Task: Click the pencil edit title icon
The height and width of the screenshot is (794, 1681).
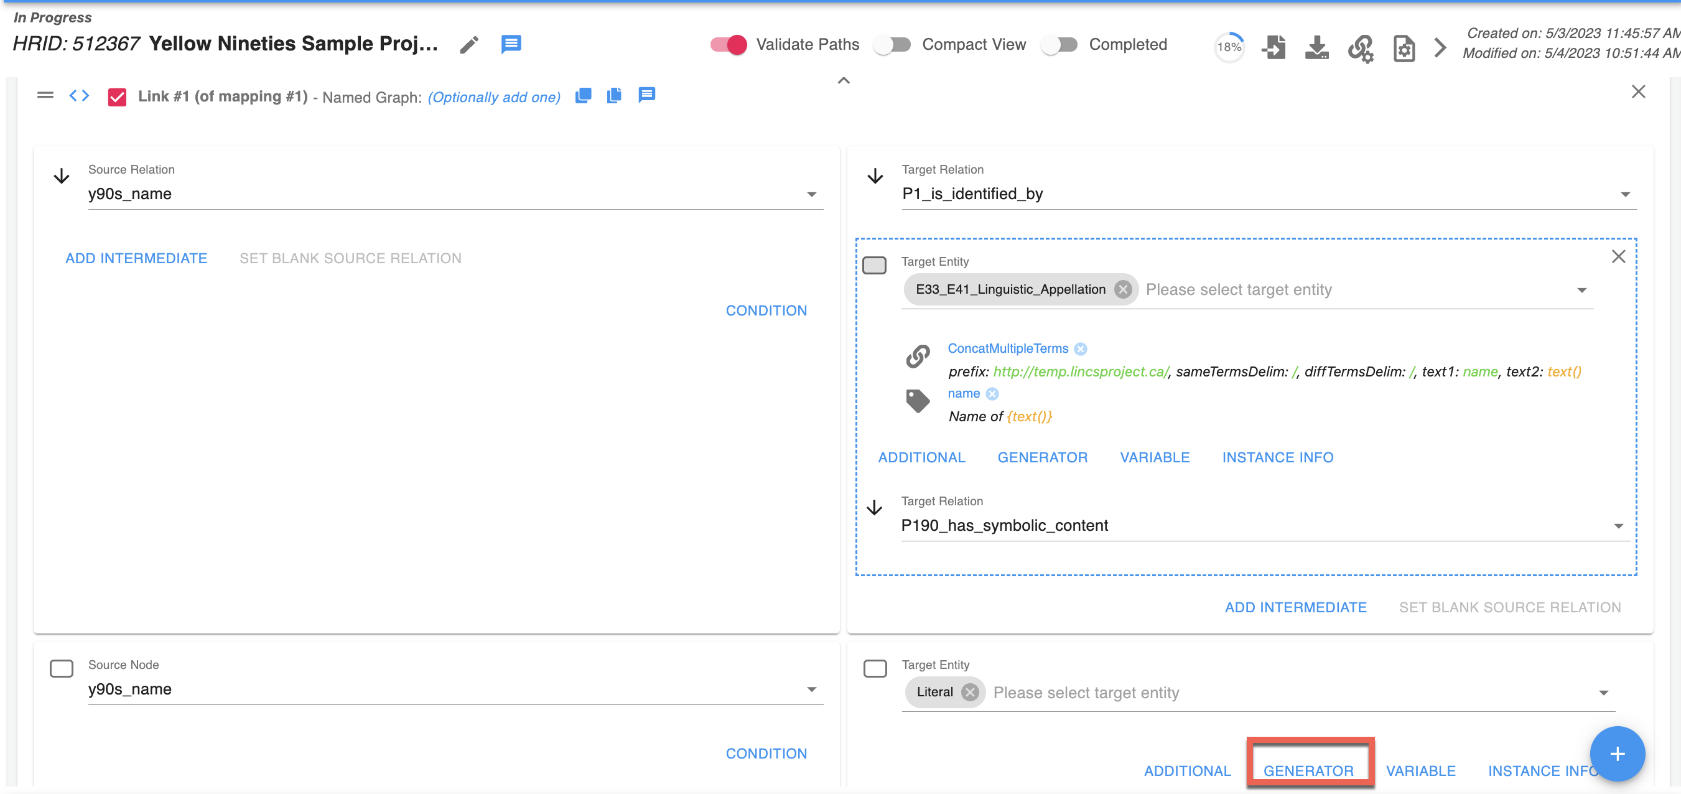Action: coord(468,45)
